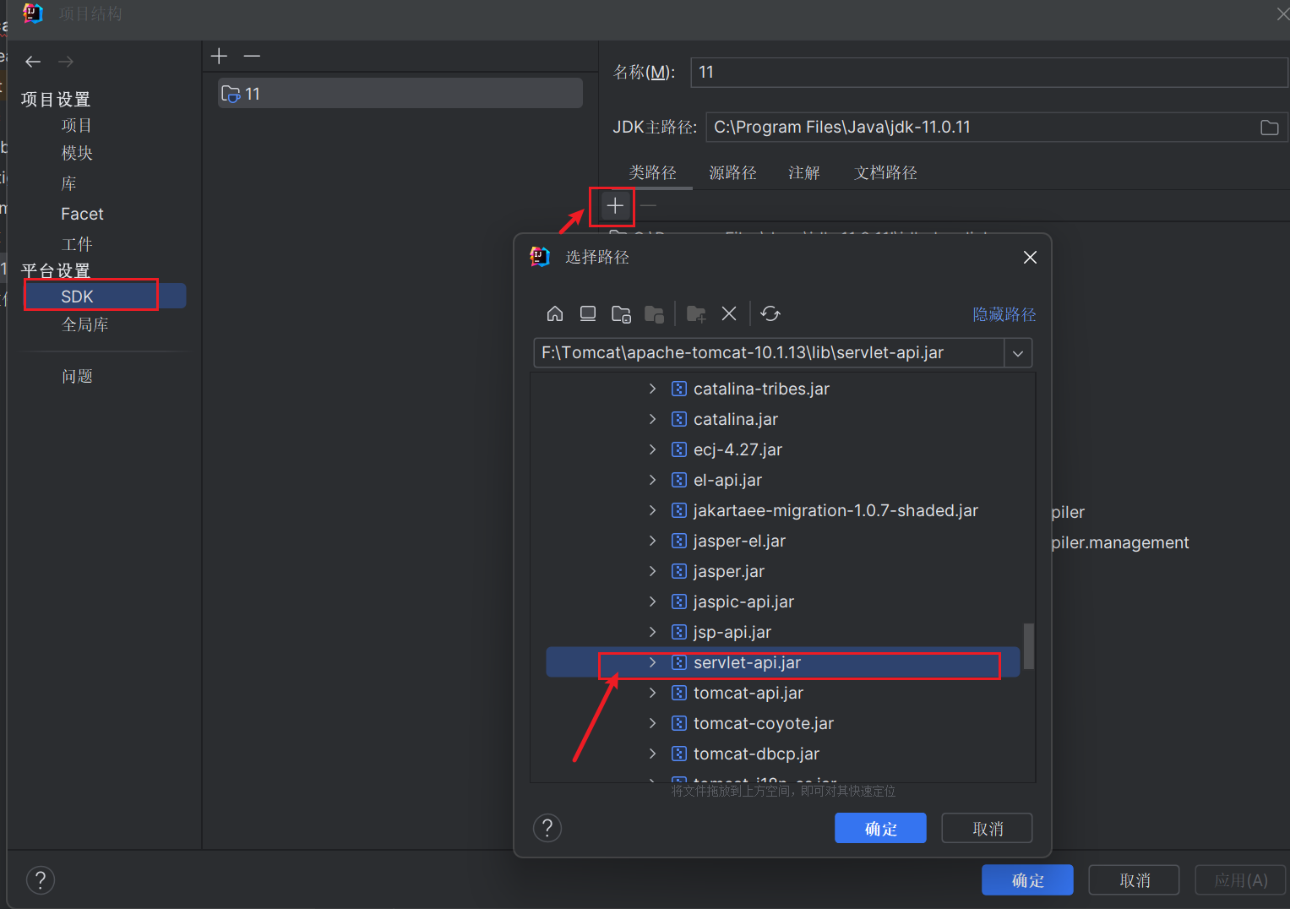
Task: Click the add SDK plus icon
Action: (x=220, y=57)
